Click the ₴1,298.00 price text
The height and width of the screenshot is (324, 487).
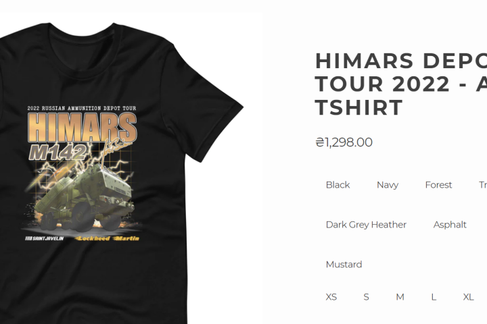pyautogui.click(x=344, y=142)
